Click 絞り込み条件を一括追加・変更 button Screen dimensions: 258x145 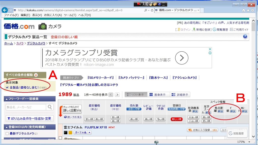tap(30, 119)
